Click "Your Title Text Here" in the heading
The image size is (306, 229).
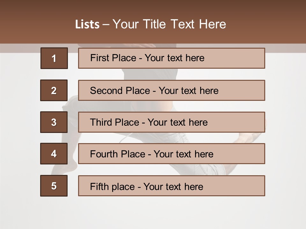(x=169, y=24)
